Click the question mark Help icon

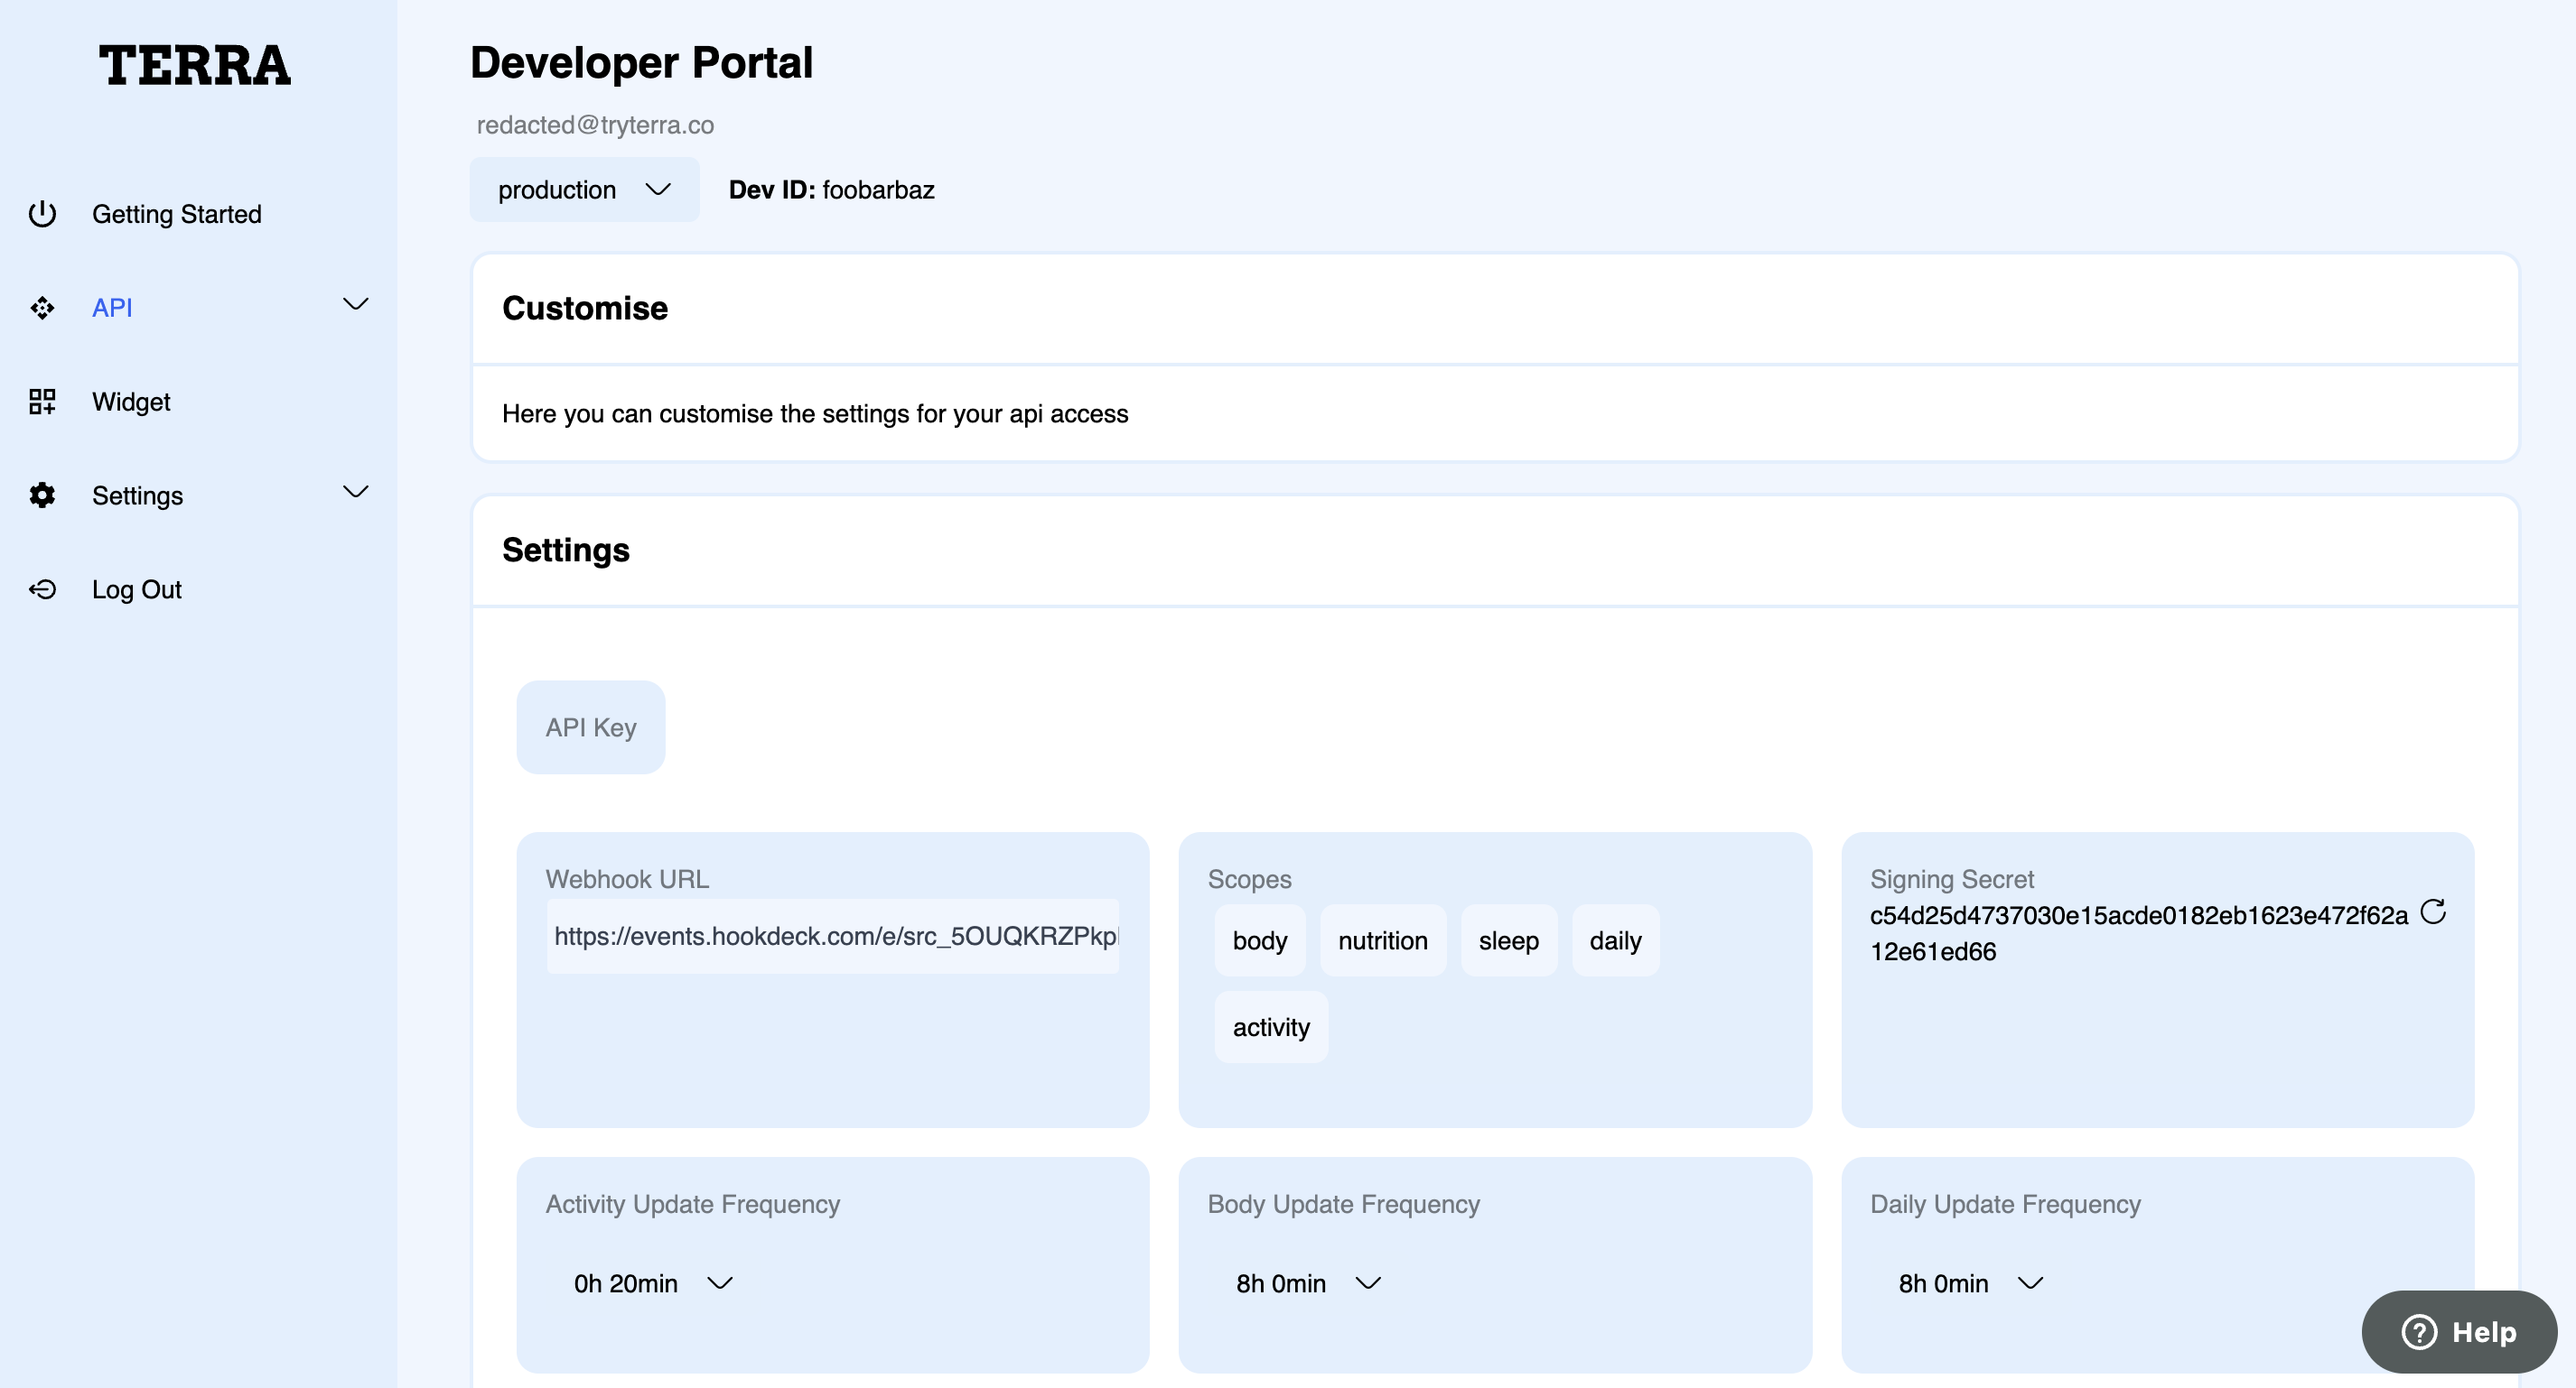tap(2419, 1331)
